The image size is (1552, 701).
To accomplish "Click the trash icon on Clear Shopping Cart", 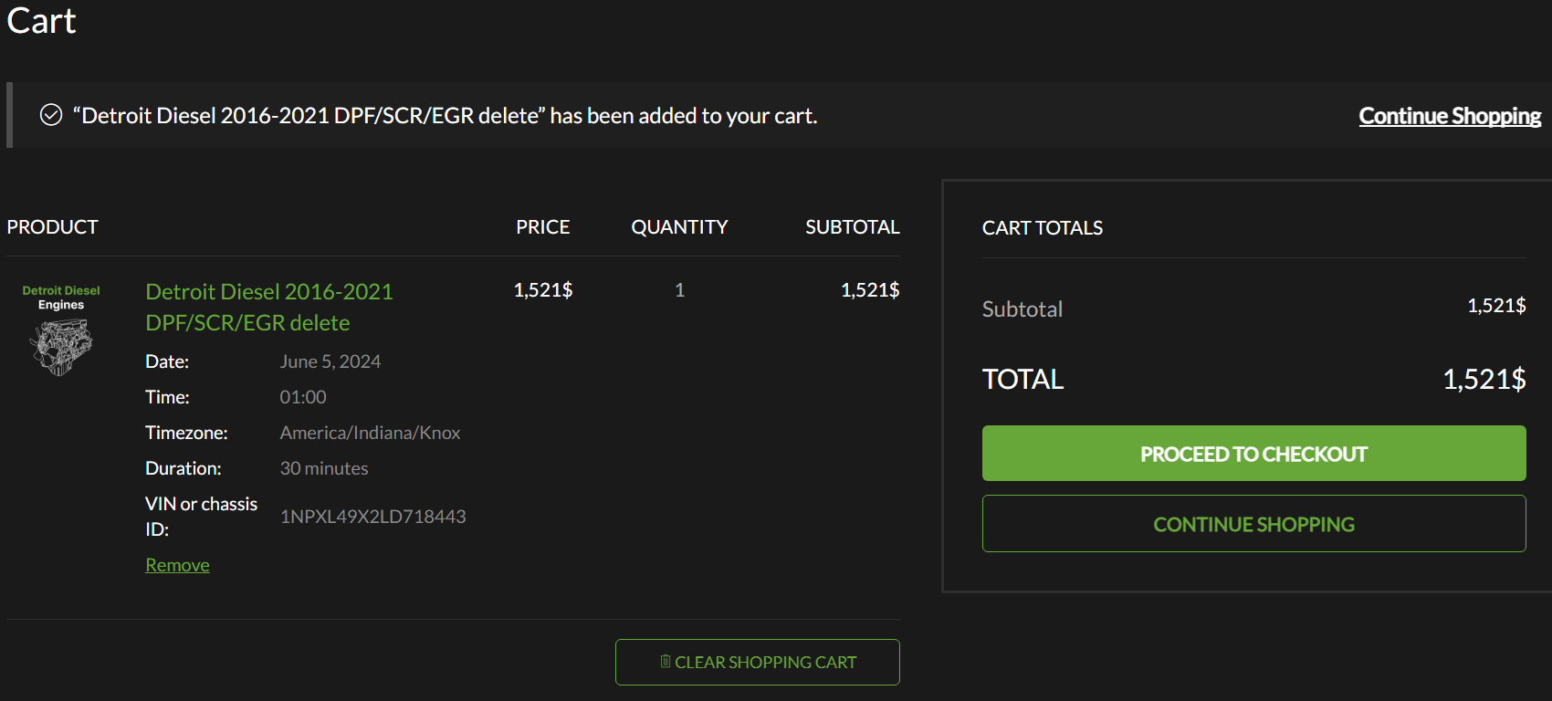I will pos(666,662).
